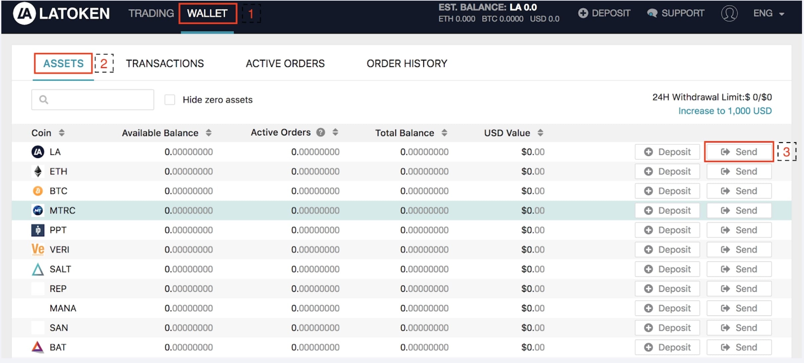Toggle the Hide zero assets checkbox

170,99
